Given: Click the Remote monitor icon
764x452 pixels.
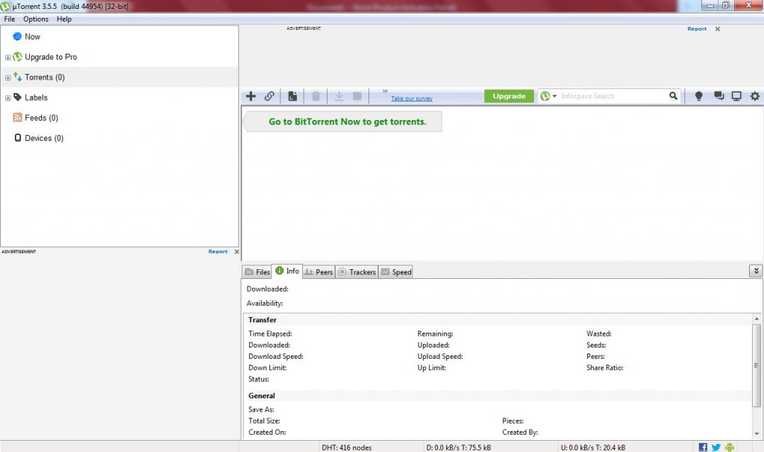Looking at the screenshot, I should (736, 96).
